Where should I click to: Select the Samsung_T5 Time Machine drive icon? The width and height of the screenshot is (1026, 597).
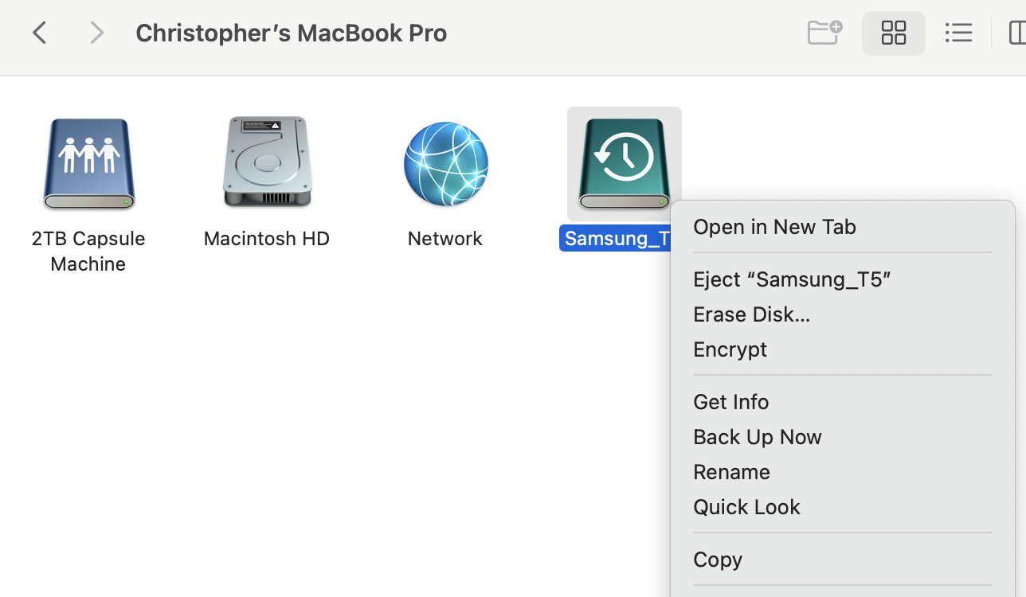coord(624,164)
